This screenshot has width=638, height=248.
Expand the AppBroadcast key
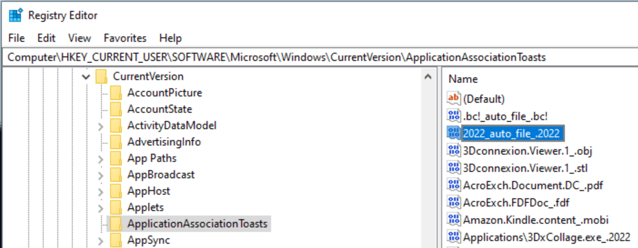101,175
